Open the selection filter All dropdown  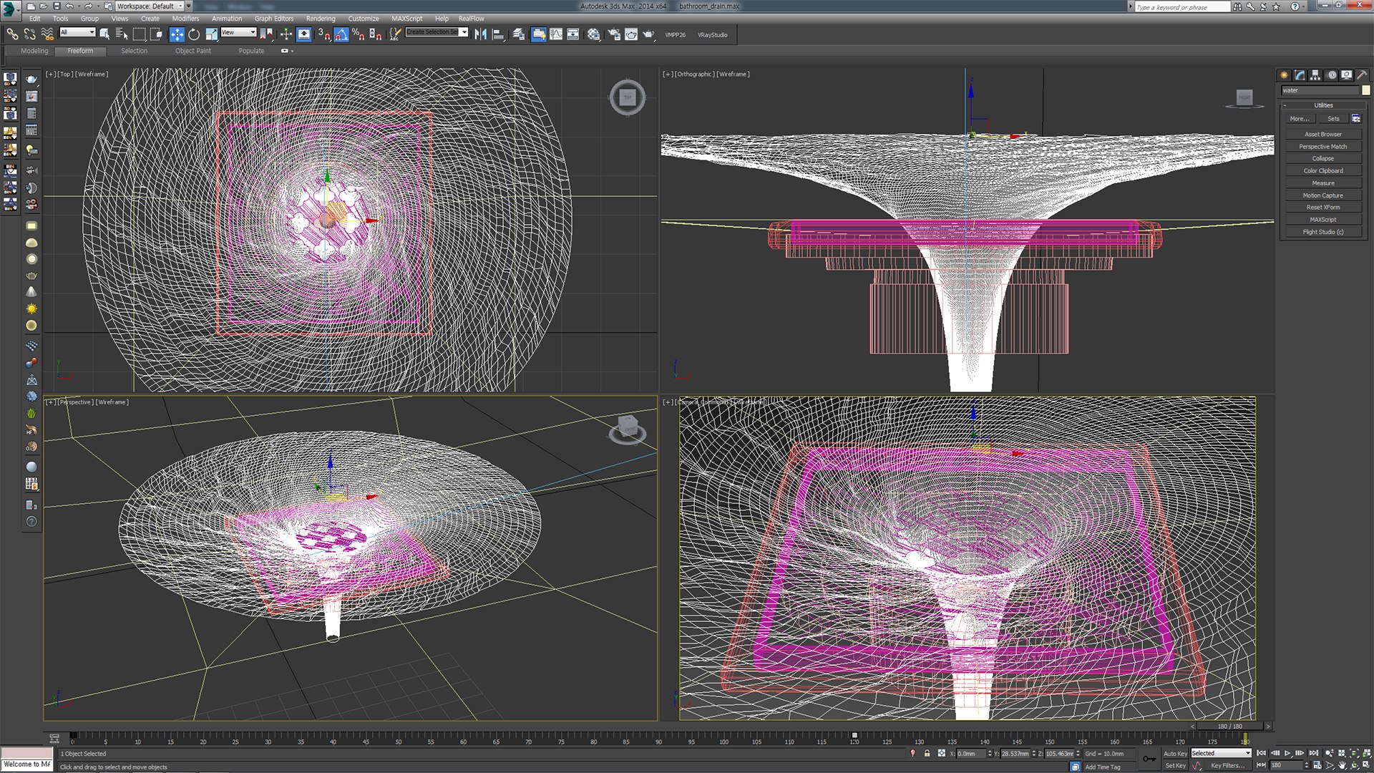pos(77,32)
